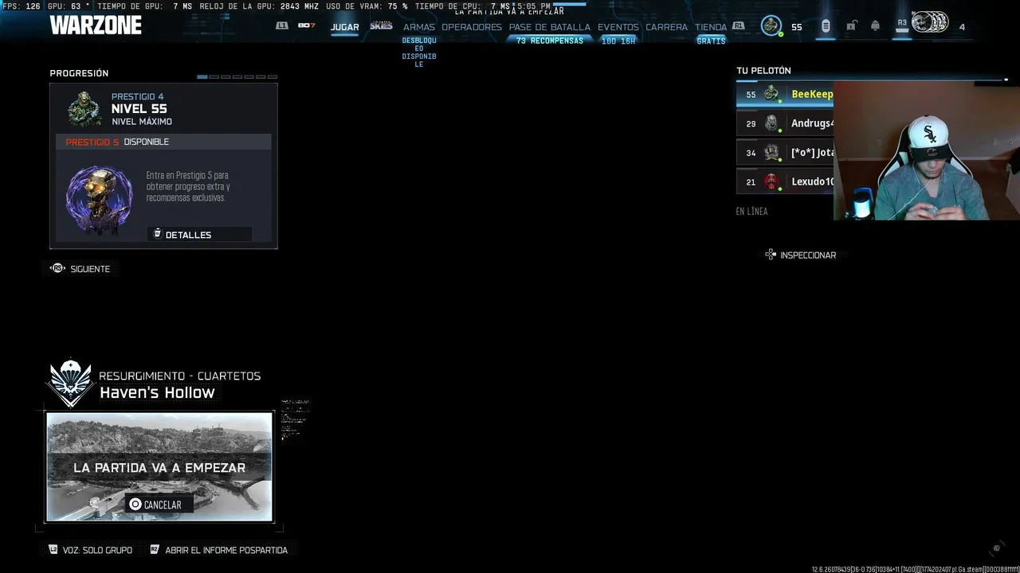Open DETALLES of prestige
The width and height of the screenshot is (1020, 573).
(200, 235)
